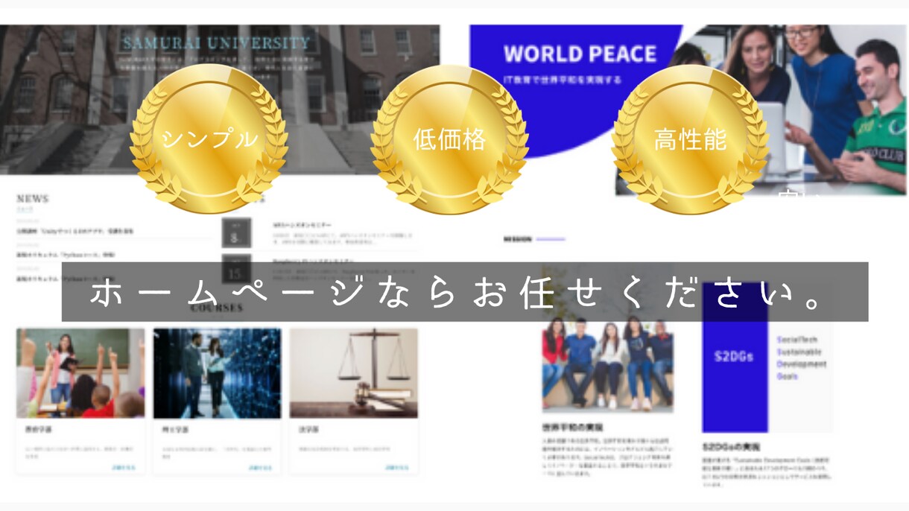Click the date box showing 8

coord(235,234)
